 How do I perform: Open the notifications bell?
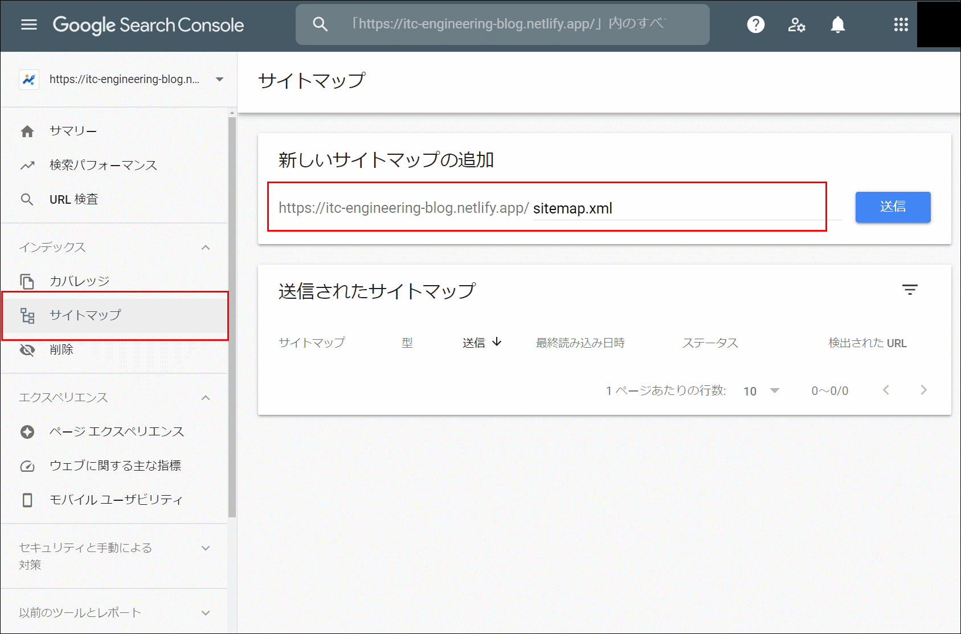pyautogui.click(x=837, y=24)
